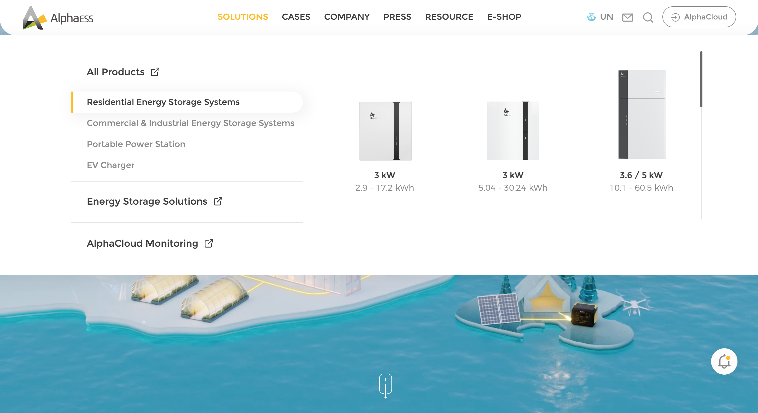Open the All Products link
This screenshot has height=413, width=758.
pyautogui.click(x=116, y=72)
